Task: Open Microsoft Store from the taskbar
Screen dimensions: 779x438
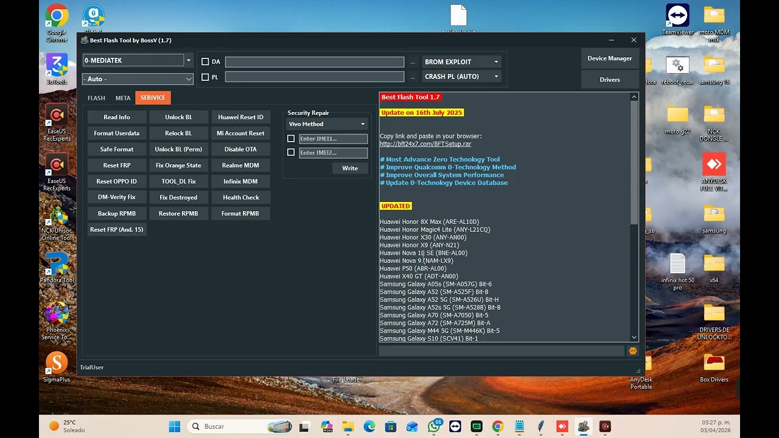Action: pos(391,426)
